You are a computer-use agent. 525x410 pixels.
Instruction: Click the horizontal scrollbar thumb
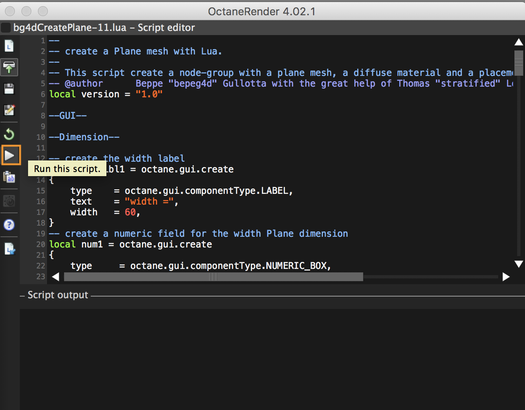click(213, 277)
